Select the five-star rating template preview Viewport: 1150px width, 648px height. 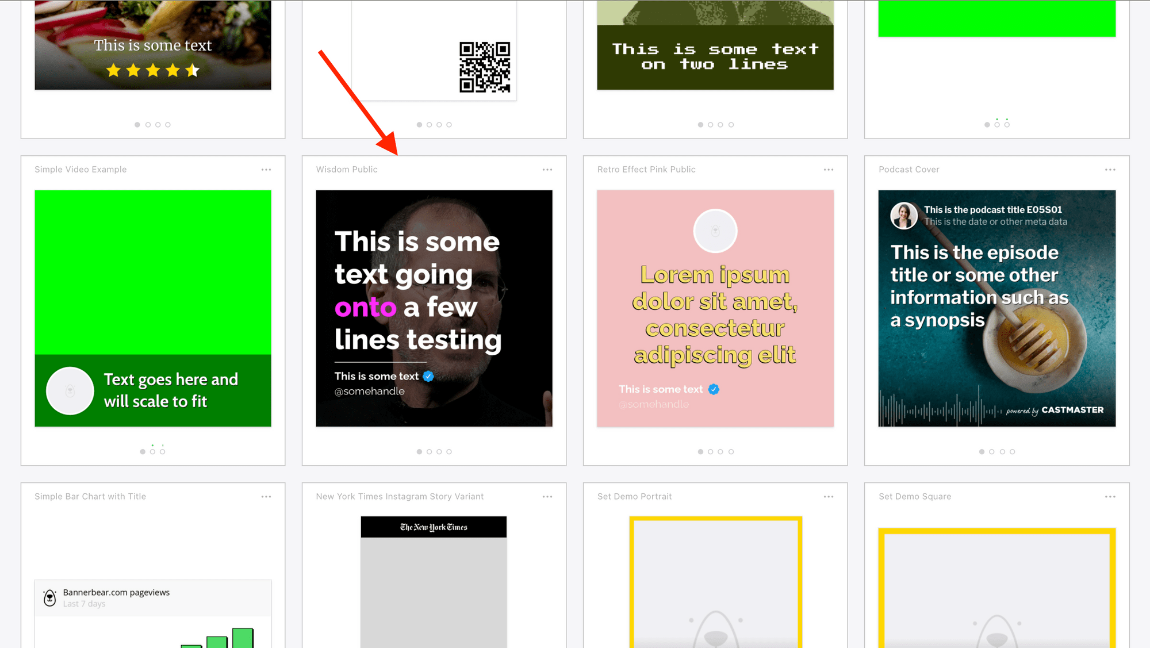pyautogui.click(x=153, y=45)
